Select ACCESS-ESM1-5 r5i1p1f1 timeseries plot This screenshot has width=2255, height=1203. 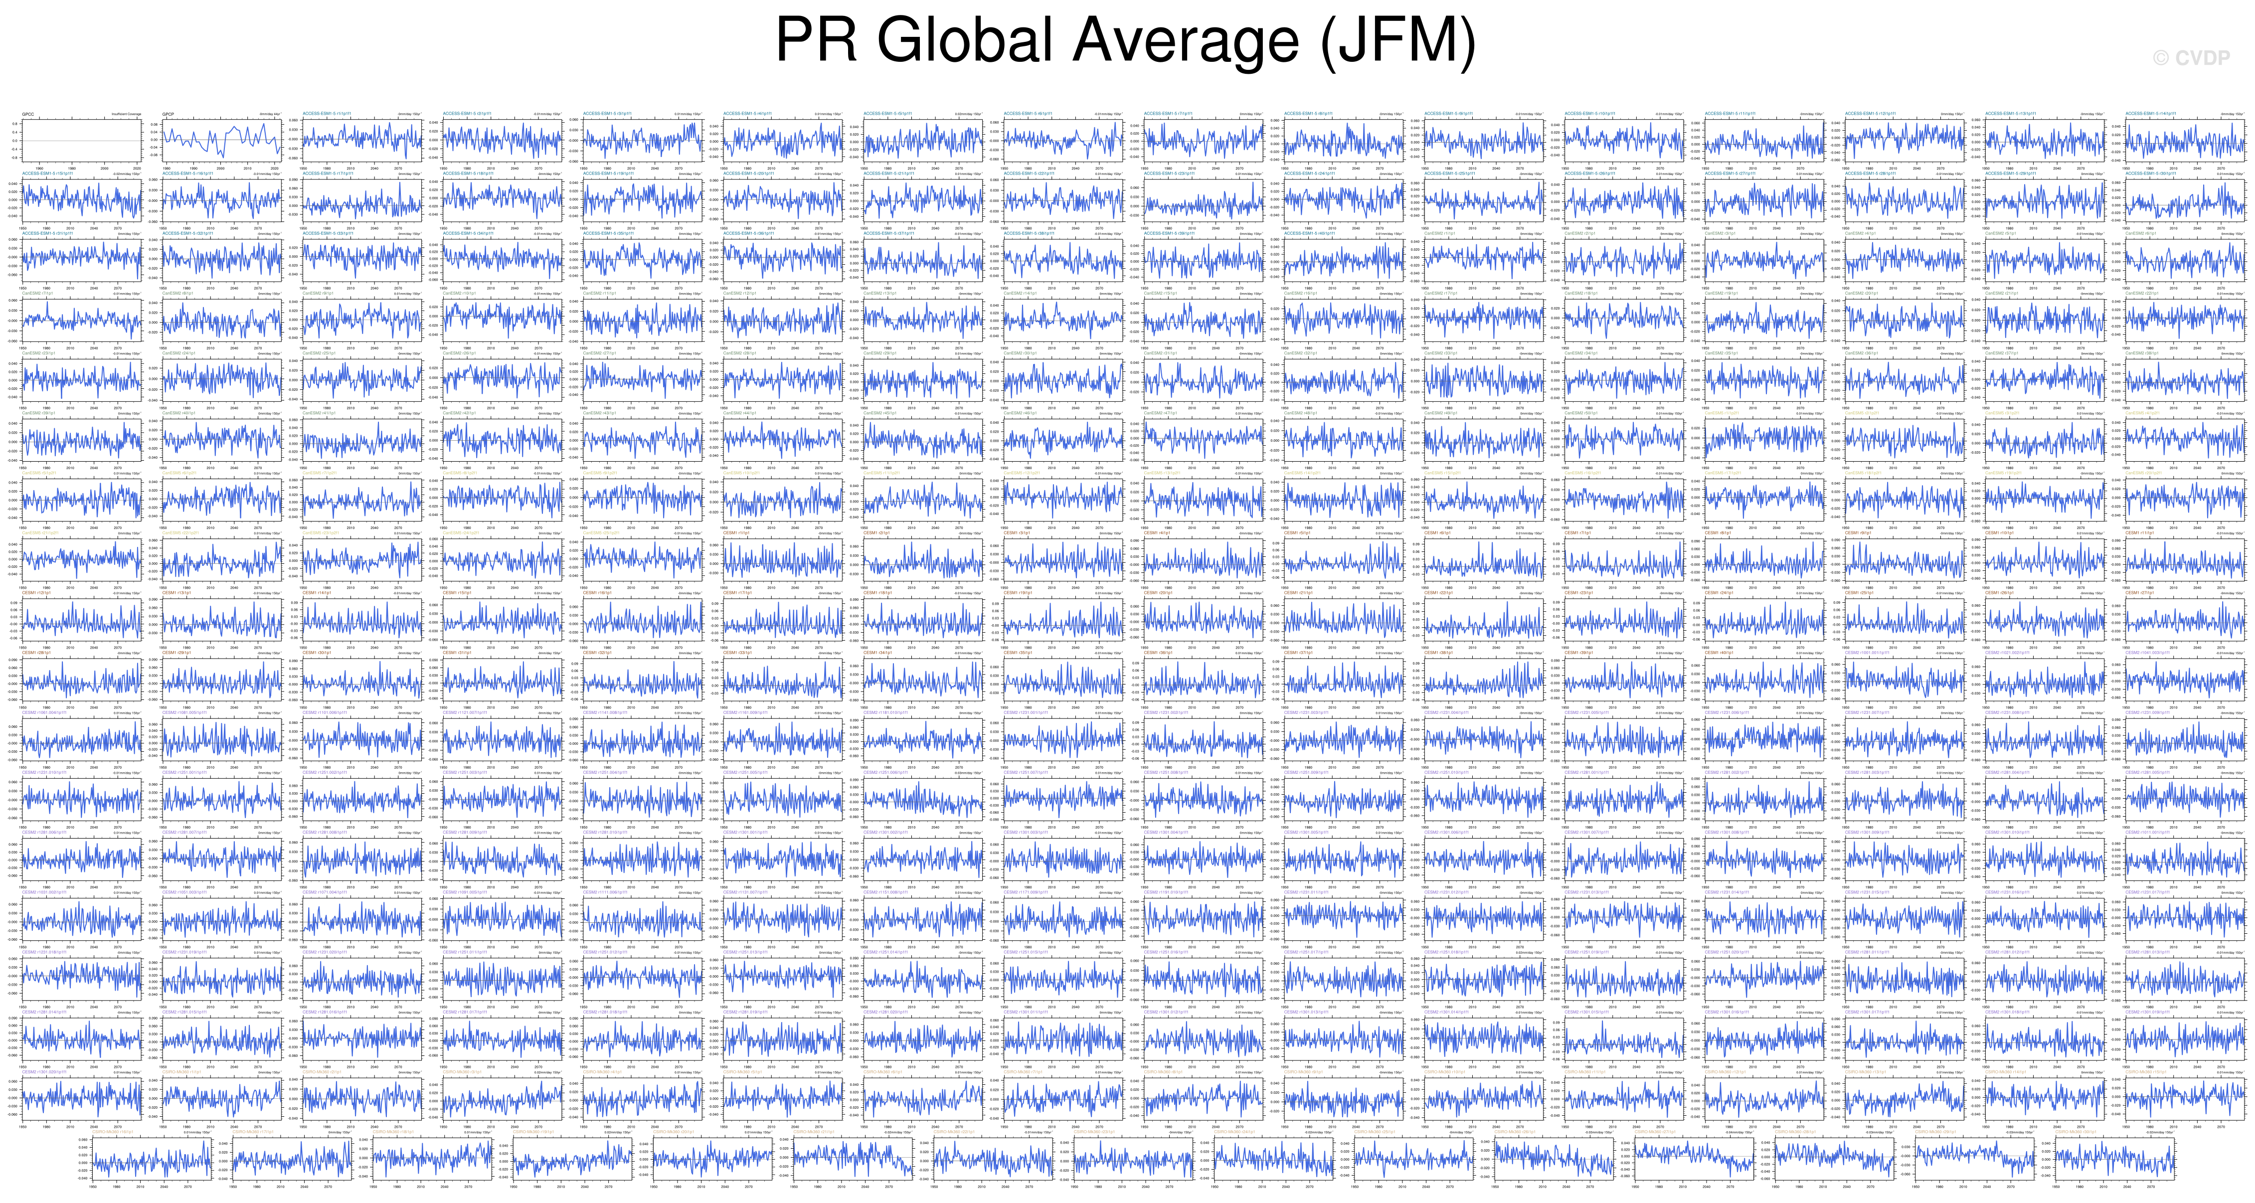point(923,140)
